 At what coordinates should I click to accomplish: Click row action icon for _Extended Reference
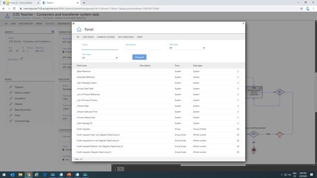[x=238, y=77]
